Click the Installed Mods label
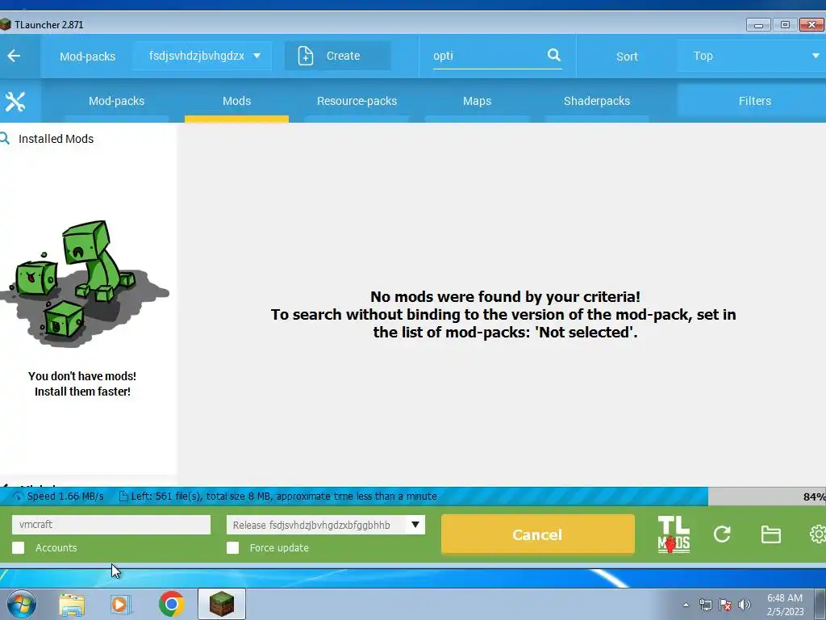 click(56, 139)
